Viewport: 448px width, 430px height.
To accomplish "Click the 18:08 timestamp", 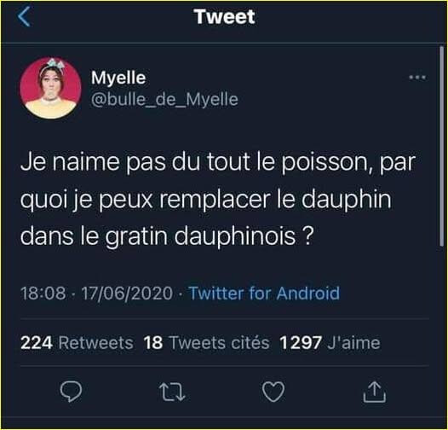I will [43, 293].
